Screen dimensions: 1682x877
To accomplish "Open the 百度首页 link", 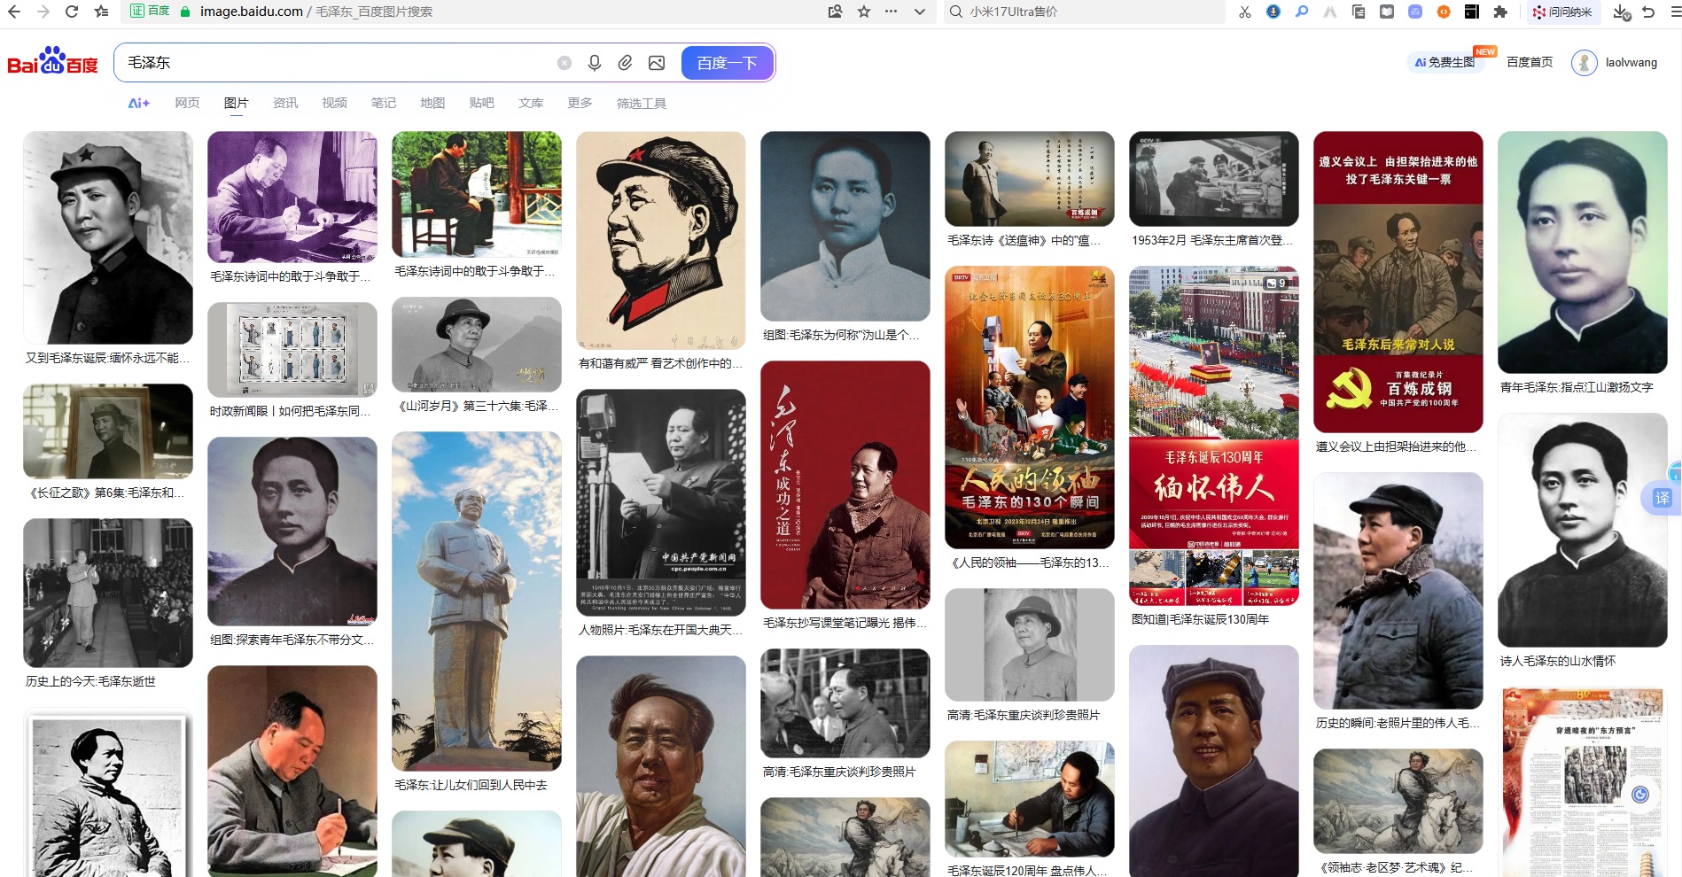I will 1530,62.
